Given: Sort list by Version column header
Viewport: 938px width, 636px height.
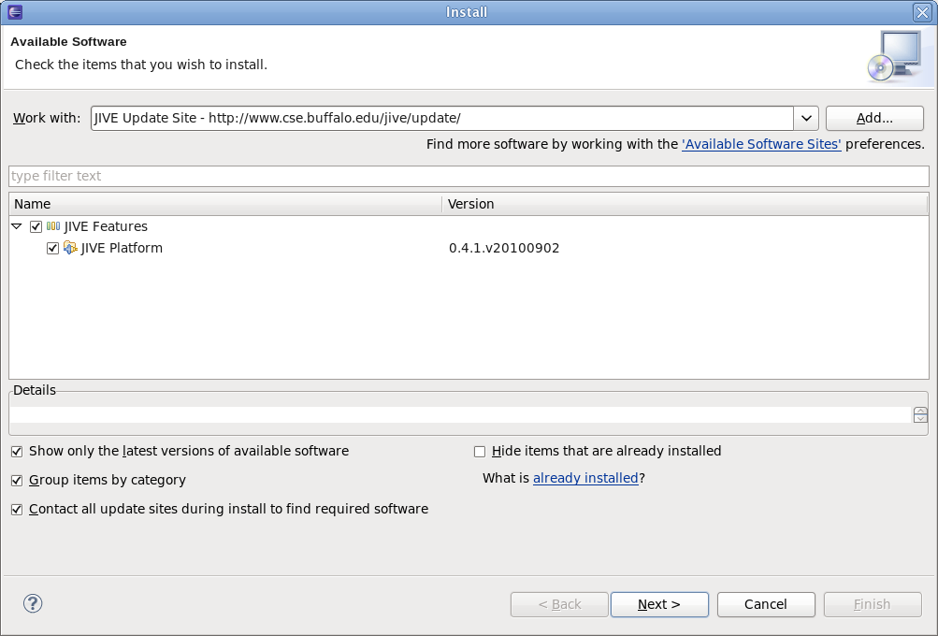Looking at the screenshot, I should pyautogui.click(x=683, y=204).
